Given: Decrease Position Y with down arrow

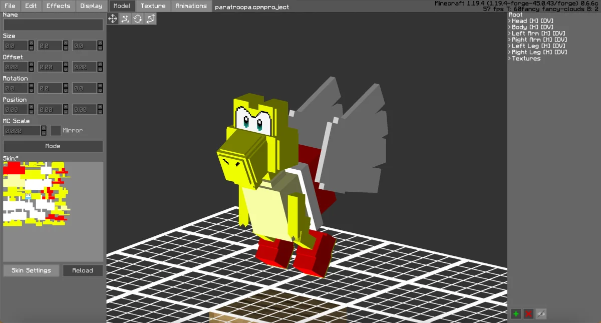Looking at the screenshot, I should pos(66,112).
